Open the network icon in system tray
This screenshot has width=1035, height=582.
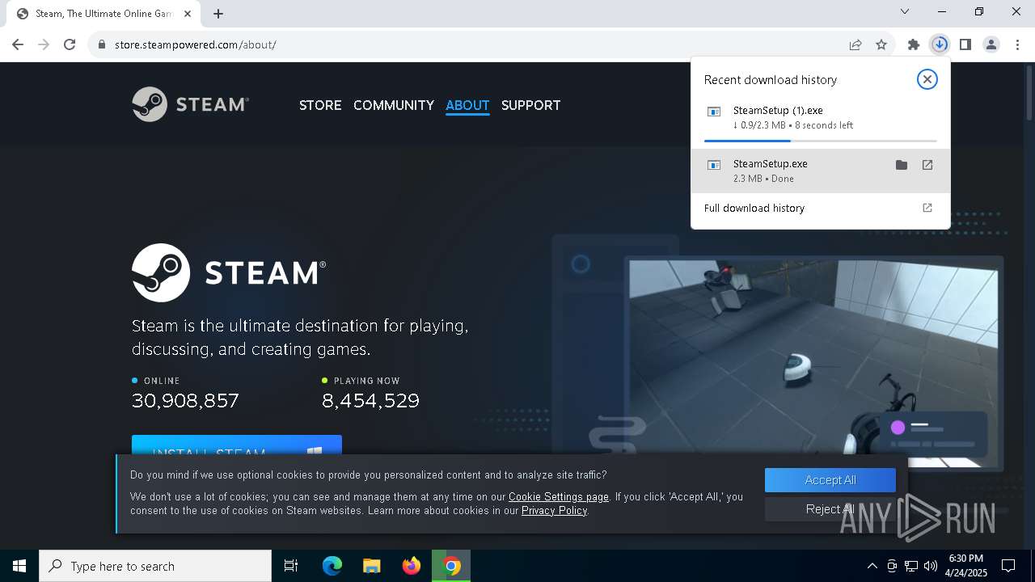(911, 566)
